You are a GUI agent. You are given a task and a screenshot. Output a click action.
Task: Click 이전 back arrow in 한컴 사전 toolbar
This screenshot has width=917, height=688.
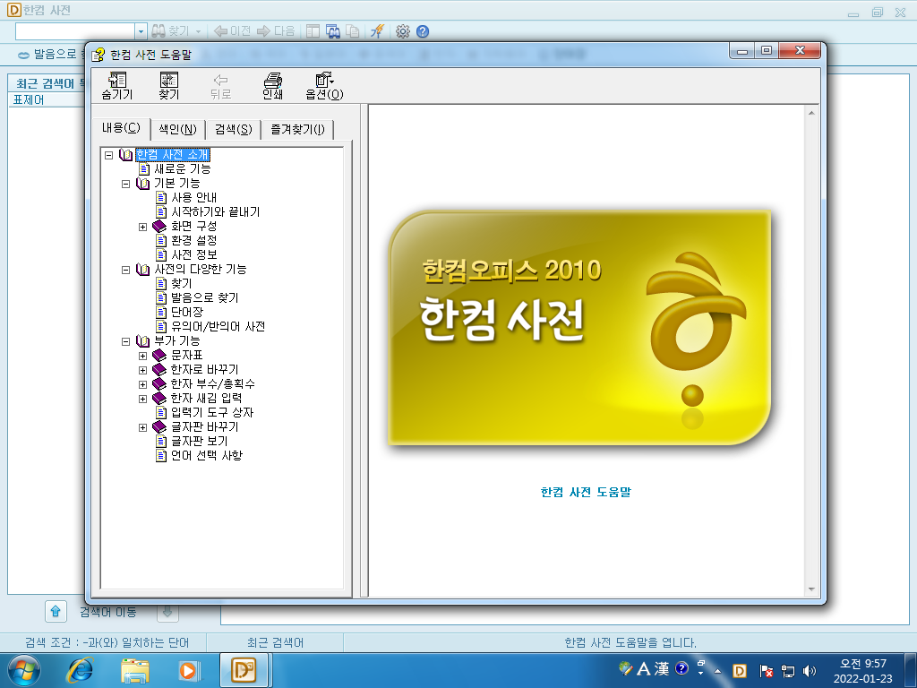[232, 31]
